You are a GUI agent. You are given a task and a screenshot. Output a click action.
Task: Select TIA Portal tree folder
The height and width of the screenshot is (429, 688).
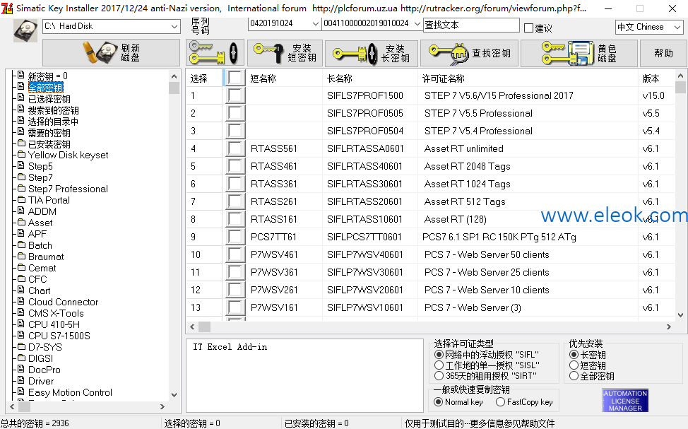pos(49,200)
